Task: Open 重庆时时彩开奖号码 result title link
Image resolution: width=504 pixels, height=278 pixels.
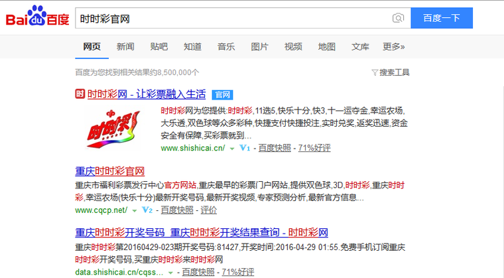Action: tap(202, 232)
